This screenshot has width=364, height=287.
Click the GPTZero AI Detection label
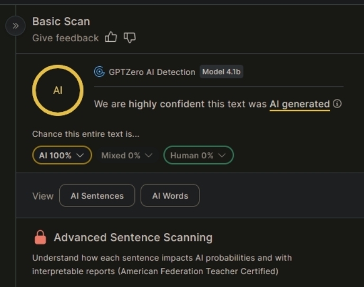[x=152, y=72]
